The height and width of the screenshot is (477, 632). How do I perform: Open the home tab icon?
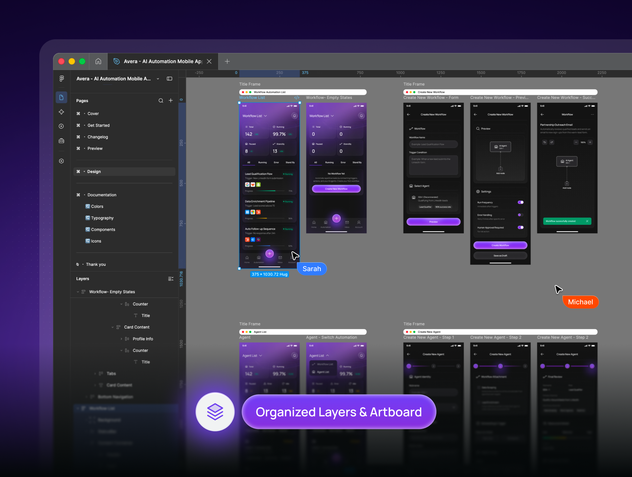(x=98, y=61)
